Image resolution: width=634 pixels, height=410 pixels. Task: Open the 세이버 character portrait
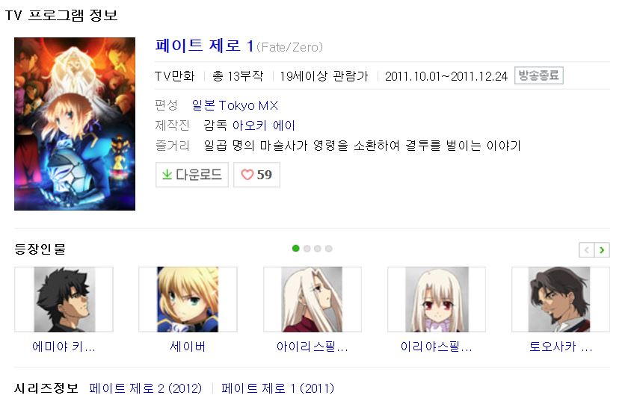[188, 299]
